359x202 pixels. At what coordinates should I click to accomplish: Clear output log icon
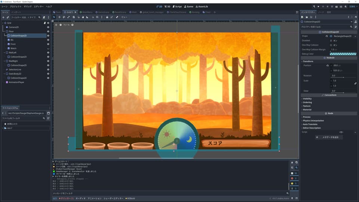[292, 162]
